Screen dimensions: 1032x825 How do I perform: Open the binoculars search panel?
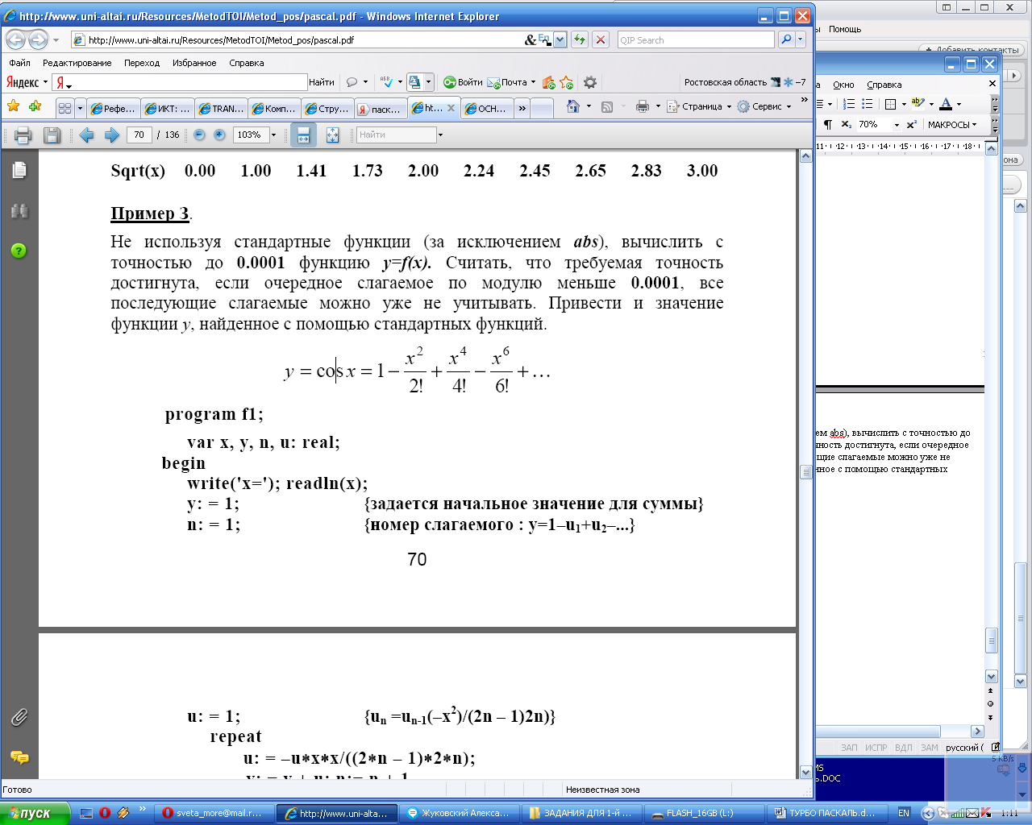tap(19, 211)
